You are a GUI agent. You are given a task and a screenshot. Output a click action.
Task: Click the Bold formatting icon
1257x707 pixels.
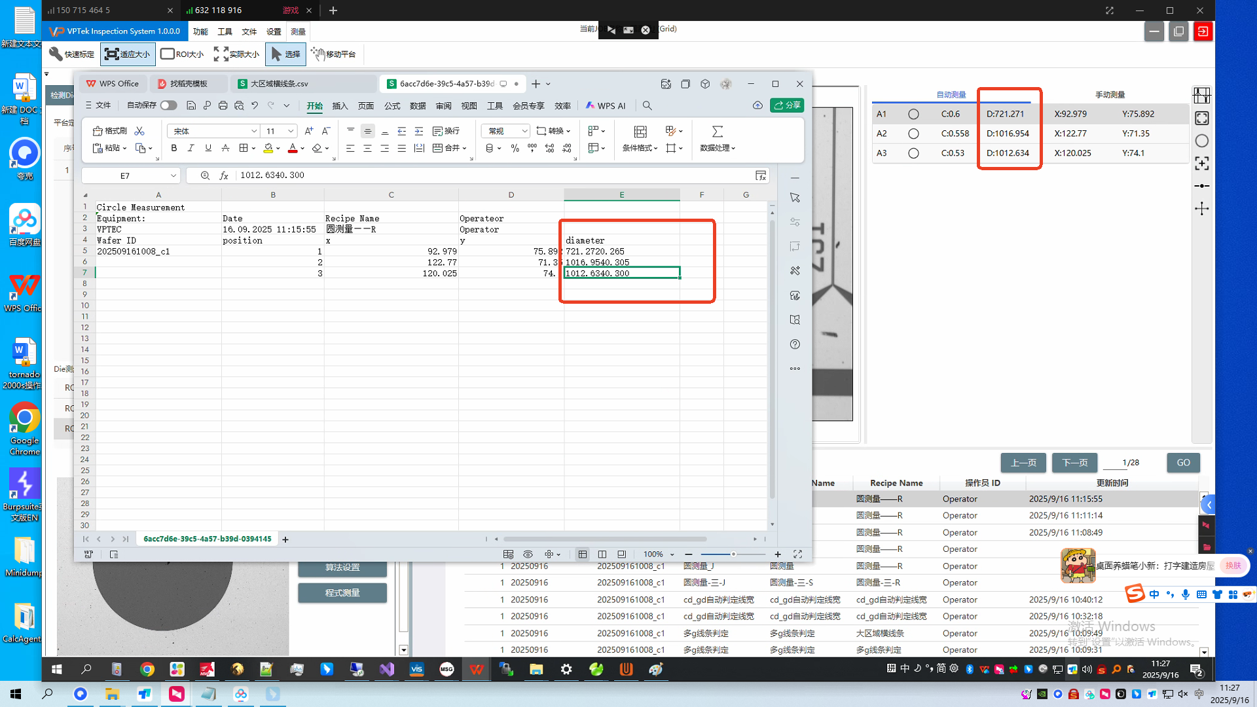tap(173, 149)
